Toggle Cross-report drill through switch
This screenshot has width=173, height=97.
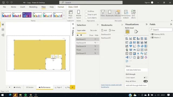click(x=145, y=78)
